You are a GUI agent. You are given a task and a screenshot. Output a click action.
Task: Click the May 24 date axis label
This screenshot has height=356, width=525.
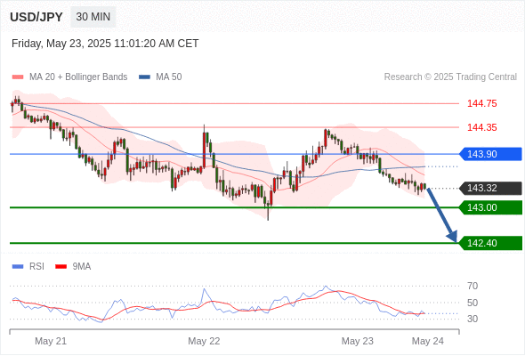pos(428,341)
